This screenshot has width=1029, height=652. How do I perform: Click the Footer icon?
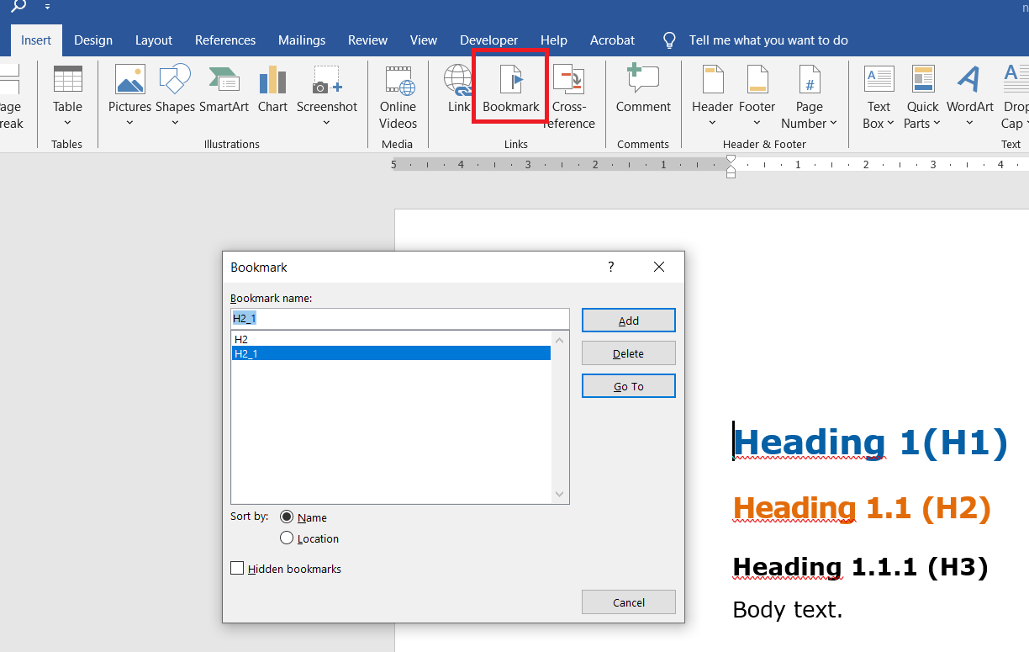click(757, 79)
